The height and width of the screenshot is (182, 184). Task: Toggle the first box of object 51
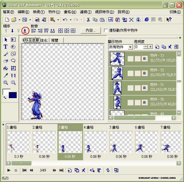(x=130, y=88)
